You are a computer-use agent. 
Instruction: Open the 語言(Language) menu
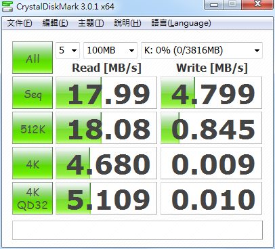pyautogui.click(x=181, y=23)
